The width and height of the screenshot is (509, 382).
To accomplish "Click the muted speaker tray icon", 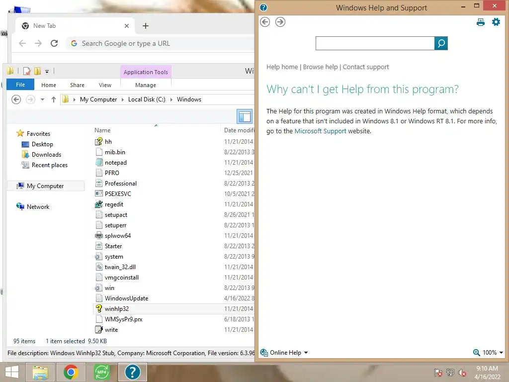I will click(462, 373).
